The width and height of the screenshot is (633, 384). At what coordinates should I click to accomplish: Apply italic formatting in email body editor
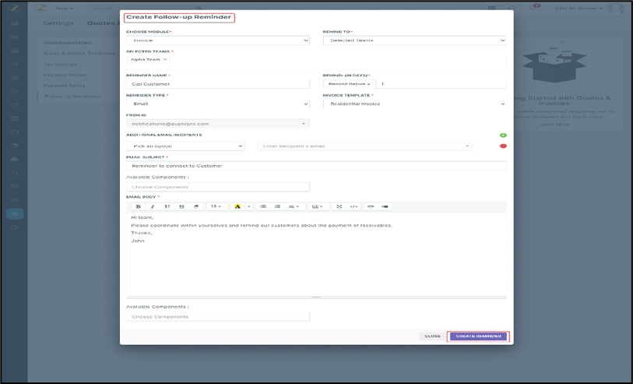pos(153,206)
